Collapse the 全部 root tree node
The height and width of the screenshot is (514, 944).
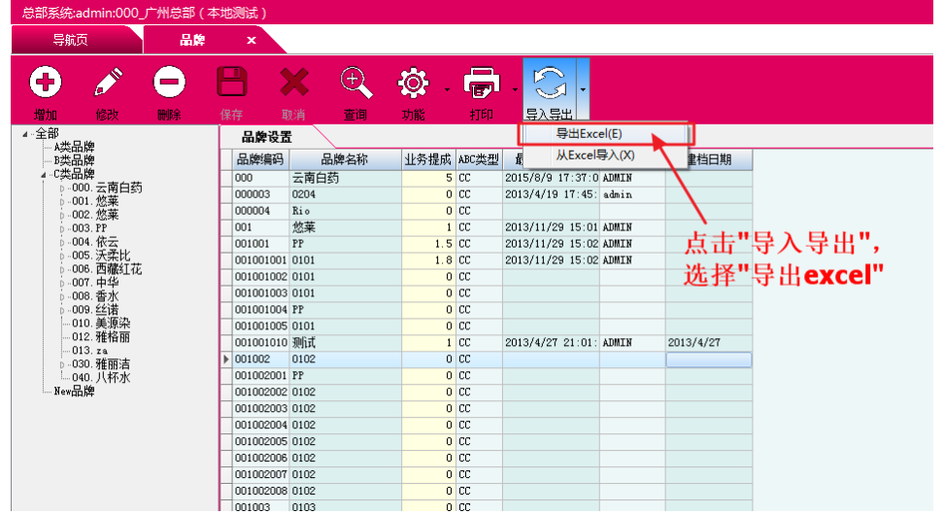click(x=24, y=134)
